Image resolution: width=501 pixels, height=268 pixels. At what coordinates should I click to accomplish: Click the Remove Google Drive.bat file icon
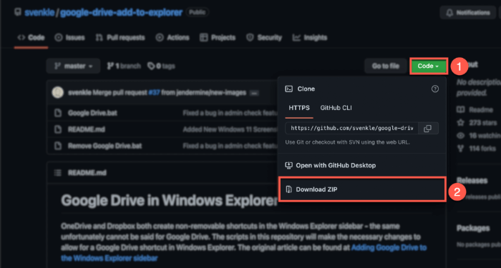click(57, 146)
